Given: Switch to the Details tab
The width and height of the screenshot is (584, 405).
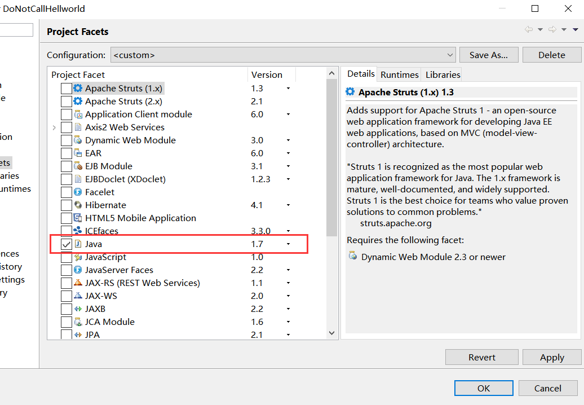Looking at the screenshot, I should pyautogui.click(x=361, y=74).
